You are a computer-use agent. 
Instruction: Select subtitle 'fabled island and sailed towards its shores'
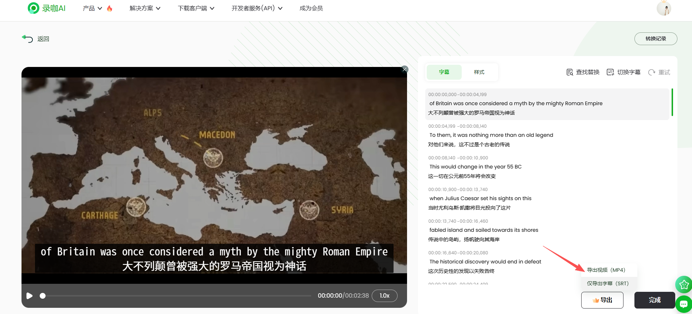pyautogui.click(x=484, y=230)
